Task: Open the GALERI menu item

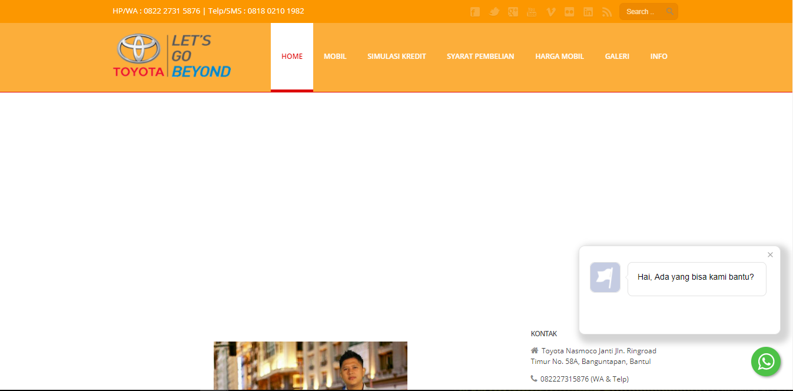Action: tap(617, 57)
